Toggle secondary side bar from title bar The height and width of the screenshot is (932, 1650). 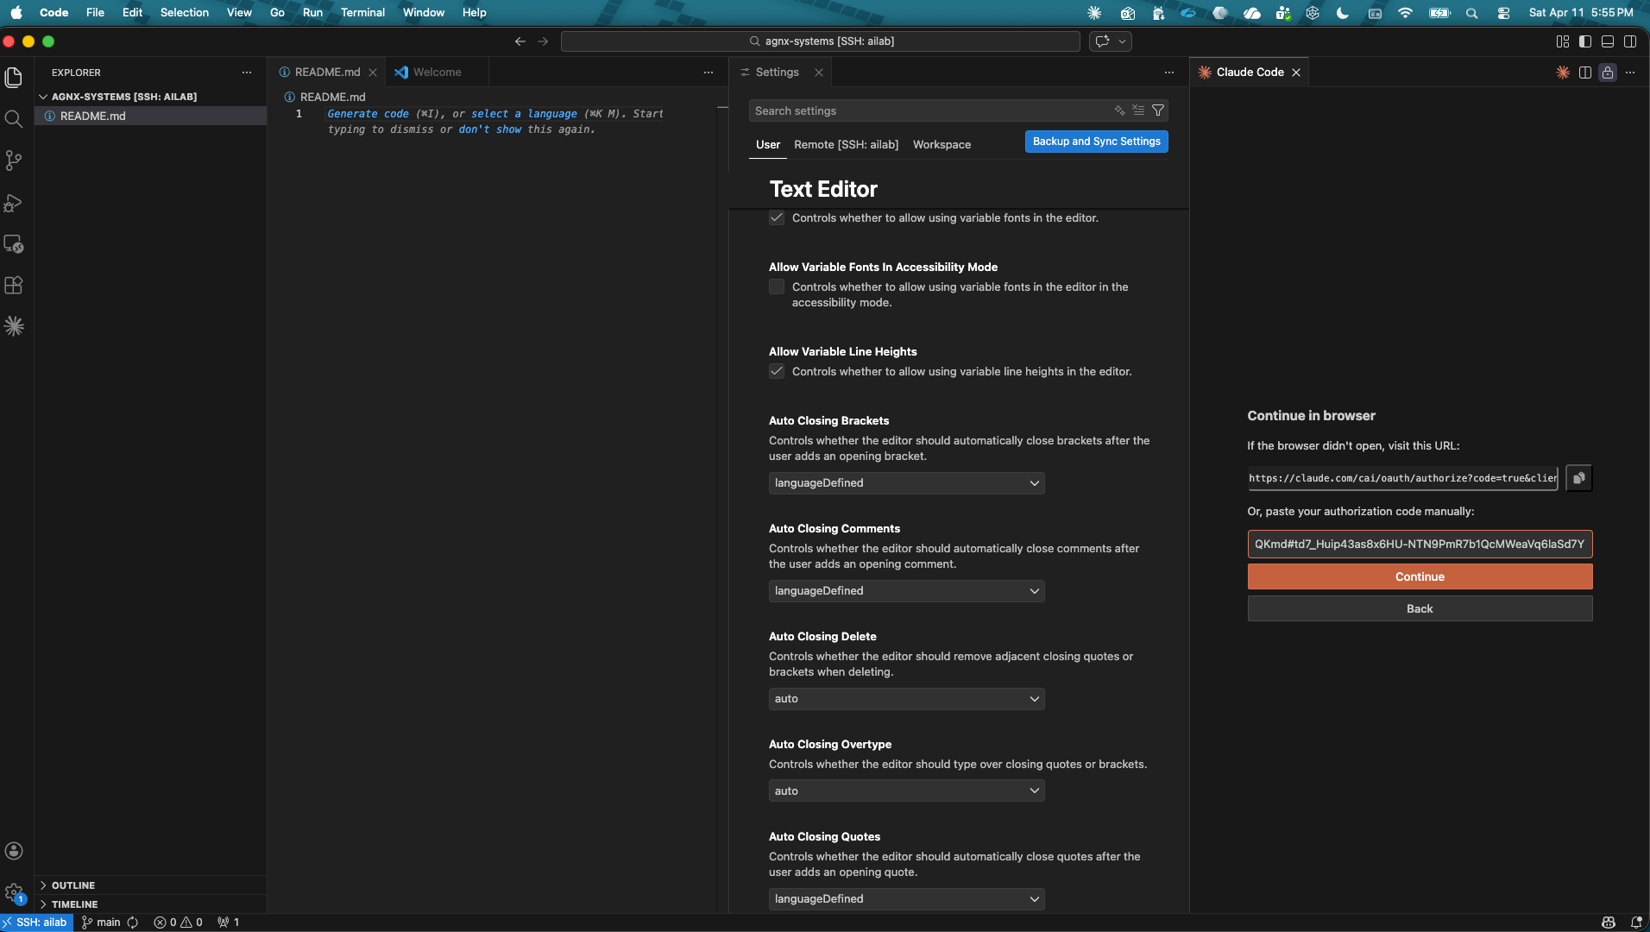1630,41
